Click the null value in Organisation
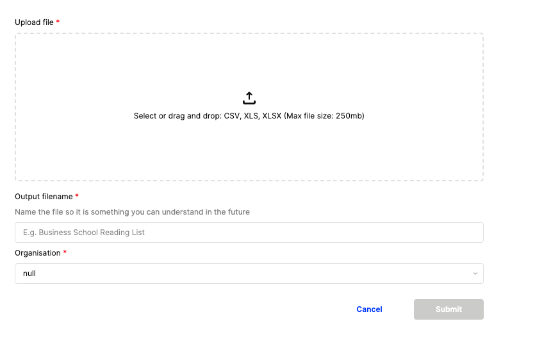Image resolution: width=535 pixels, height=360 pixels. pyautogui.click(x=29, y=274)
